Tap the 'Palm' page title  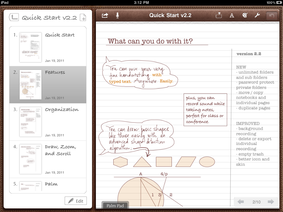(51, 184)
